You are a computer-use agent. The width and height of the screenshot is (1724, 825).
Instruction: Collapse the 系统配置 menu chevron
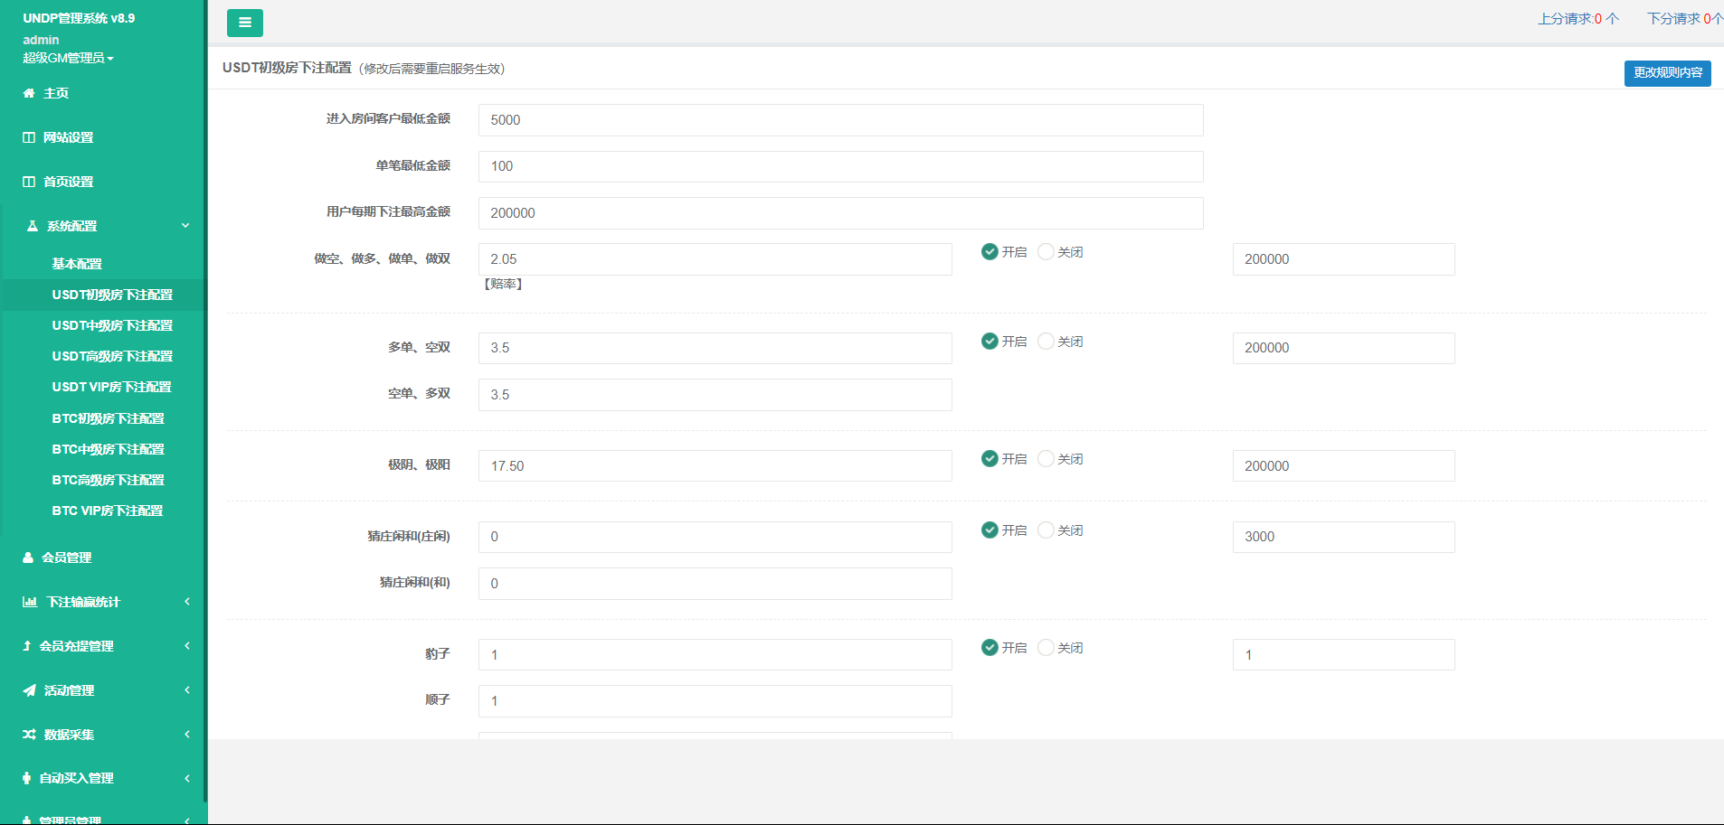click(x=185, y=226)
